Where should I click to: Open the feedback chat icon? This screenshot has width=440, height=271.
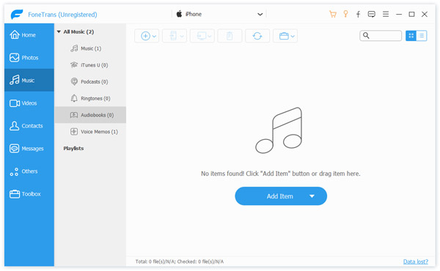pos(372,14)
